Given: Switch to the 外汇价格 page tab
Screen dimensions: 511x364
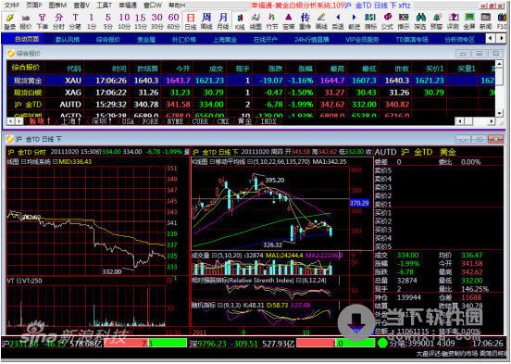Looking at the screenshot, I should [x=184, y=40].
